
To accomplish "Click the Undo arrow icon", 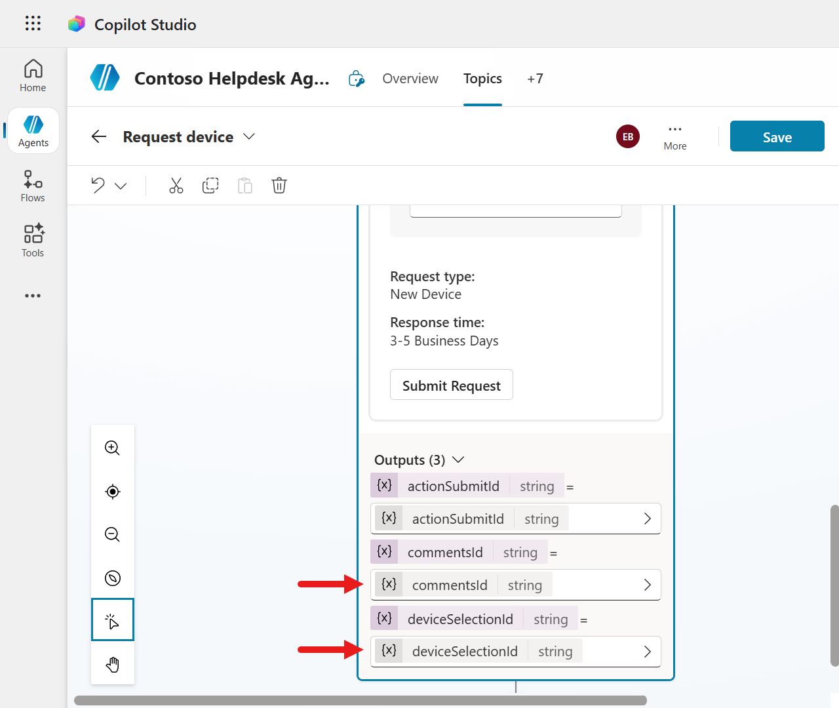I will [x=98, y=186].
